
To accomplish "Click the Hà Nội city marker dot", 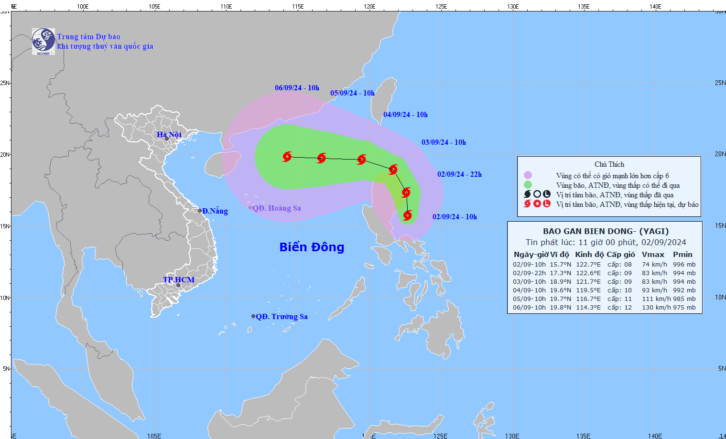I will (x=167, y=139).
